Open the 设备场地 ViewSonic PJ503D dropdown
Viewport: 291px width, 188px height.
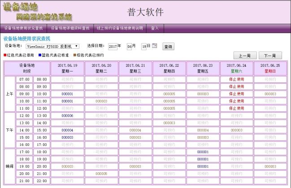pyautogui.click(x=52, y=46)
